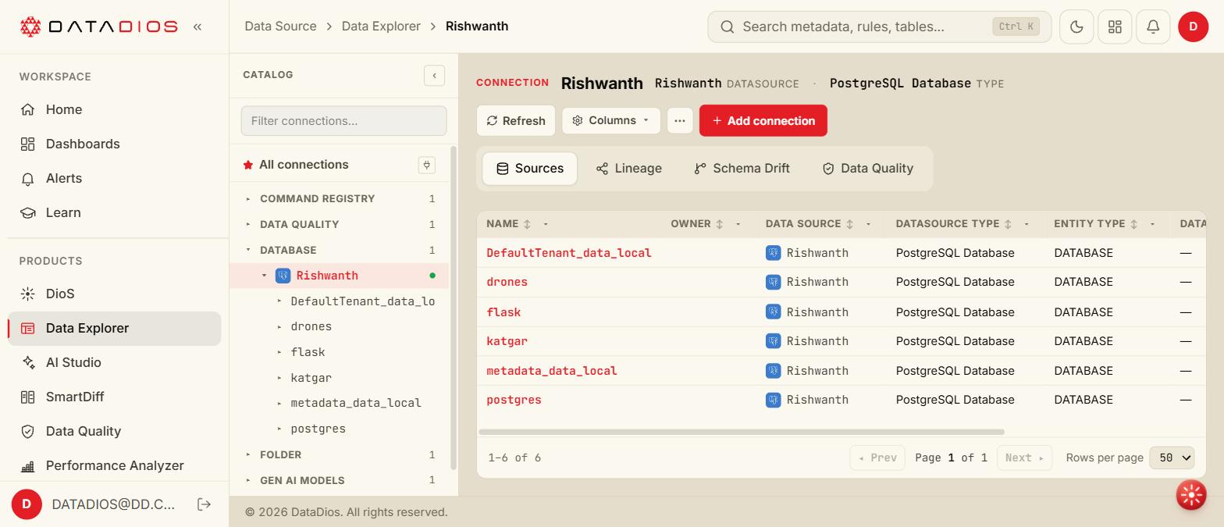Screen dimensions: 1224x527
Task: Open Alerts page
Action: [x=114, y=178]
